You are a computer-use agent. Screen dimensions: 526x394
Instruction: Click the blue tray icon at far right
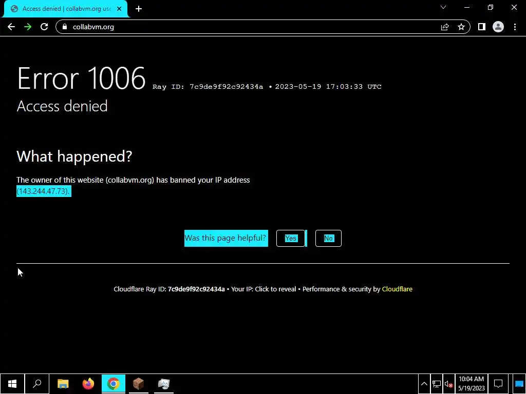tap(519, 384)
